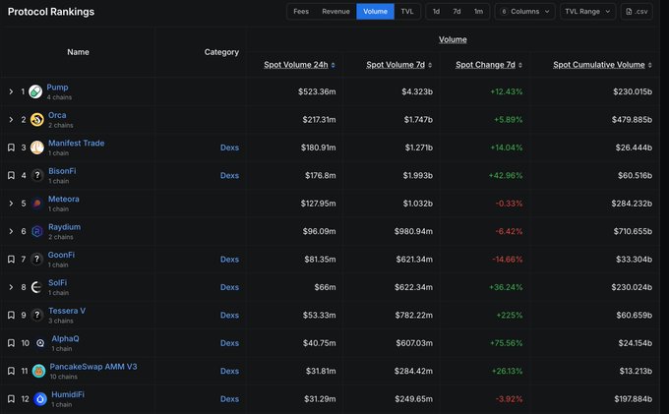This screenshot has height=414, width=669.
Task: Bookmark the PancakeSwap AMM V3 row
Action: click(11, 371)
